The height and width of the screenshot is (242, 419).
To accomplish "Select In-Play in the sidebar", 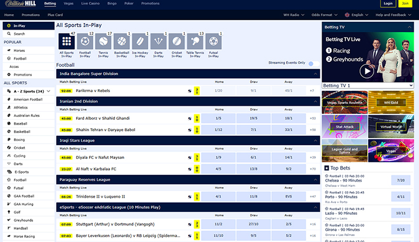I will [x=28, y=25].
